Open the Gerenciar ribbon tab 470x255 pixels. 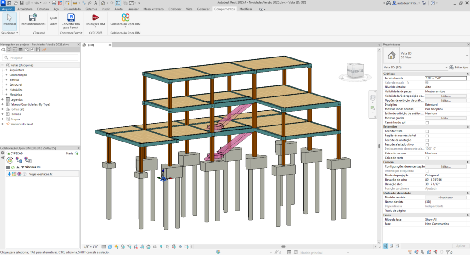[x=203, y=9]
